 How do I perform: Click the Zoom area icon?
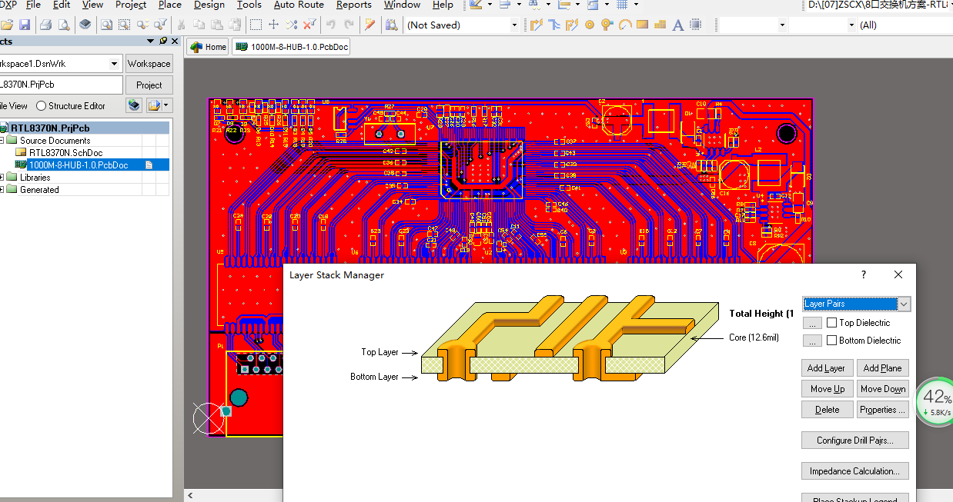tap(125, 25)
